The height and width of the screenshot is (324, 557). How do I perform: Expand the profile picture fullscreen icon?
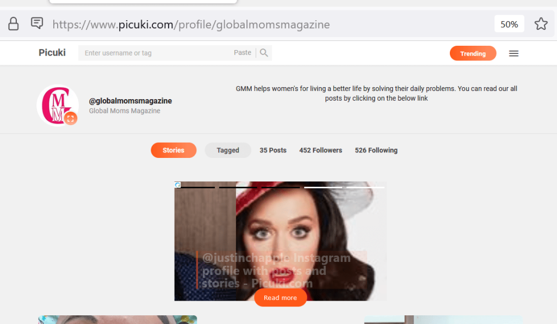coord(70,118)
